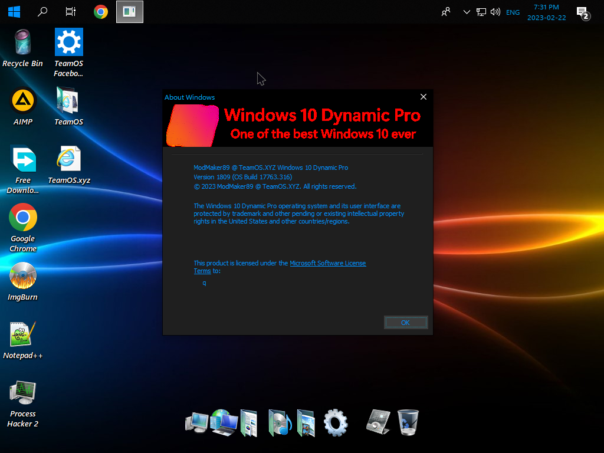Click the Windows Start button
The image size is (604, 453).
(14, 12)
